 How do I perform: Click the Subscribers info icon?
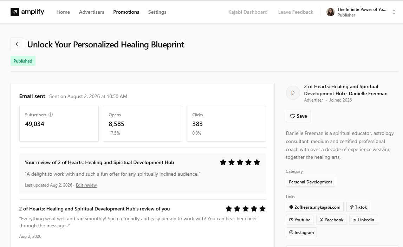pyautogui.click(x=51, y=115)
